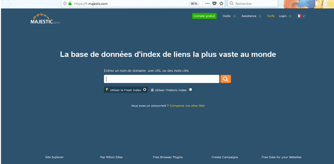This screenshot has width=334, height=164.
Task: Click the magnifier icon in Rechercher box
Action: (232, 4)
